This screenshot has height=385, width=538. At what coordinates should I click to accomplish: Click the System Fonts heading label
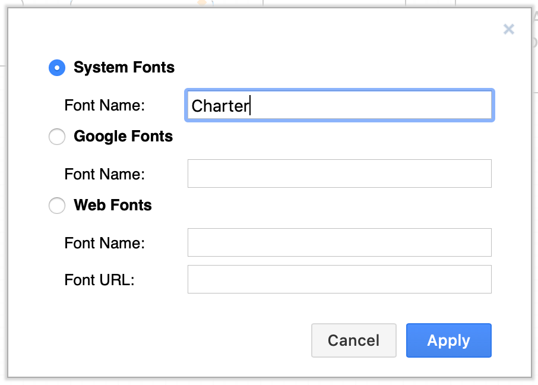124,68
